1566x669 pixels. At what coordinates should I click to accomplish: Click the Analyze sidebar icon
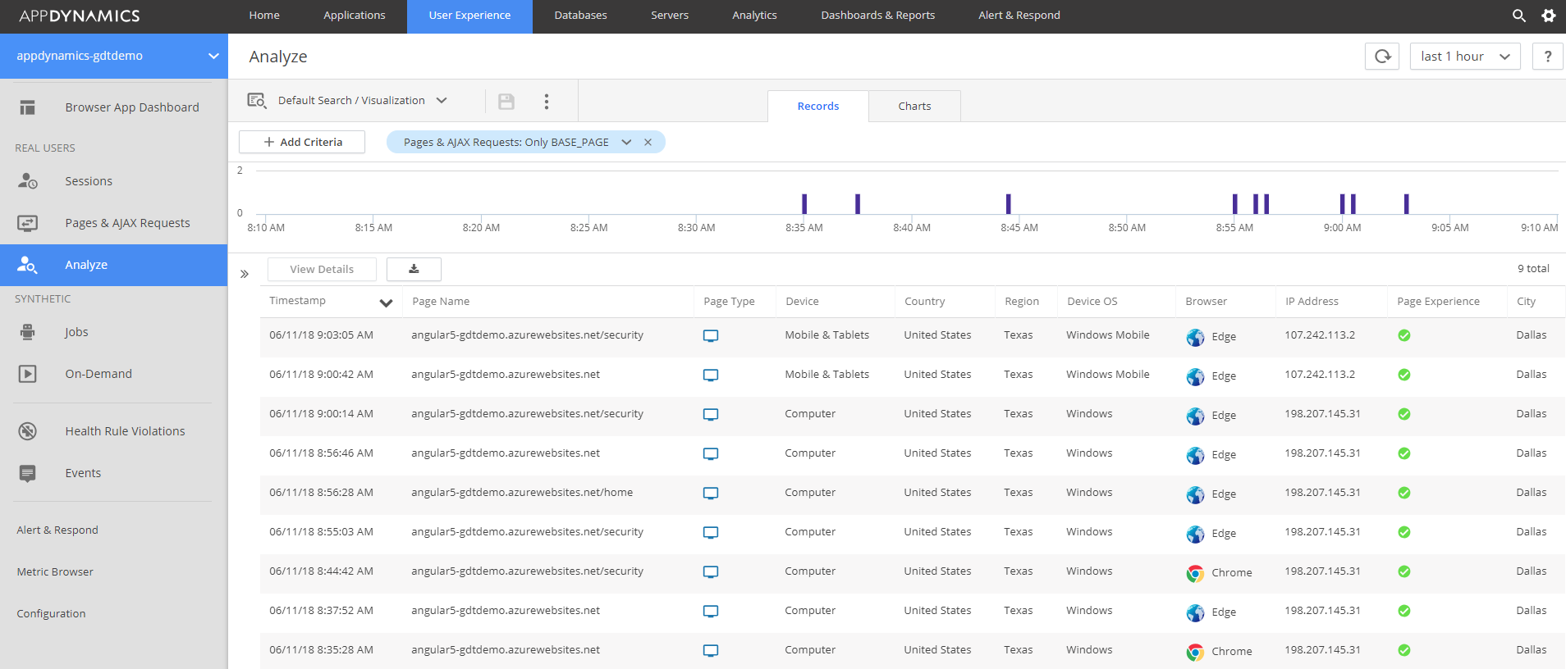(x=28, y=265)
